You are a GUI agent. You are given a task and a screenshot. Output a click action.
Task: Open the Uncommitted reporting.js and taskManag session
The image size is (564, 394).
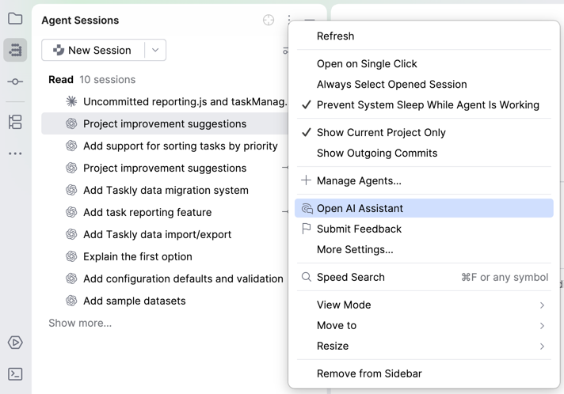tap(165, 101)
